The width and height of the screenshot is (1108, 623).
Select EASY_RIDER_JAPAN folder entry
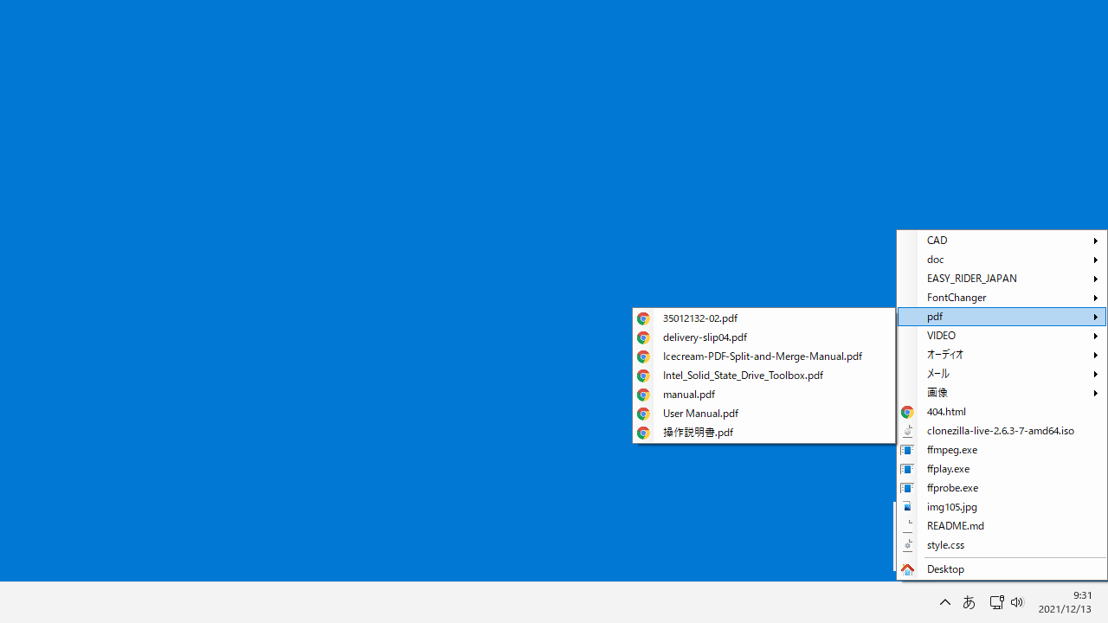pyautogui.click(x=1002, y=279)
